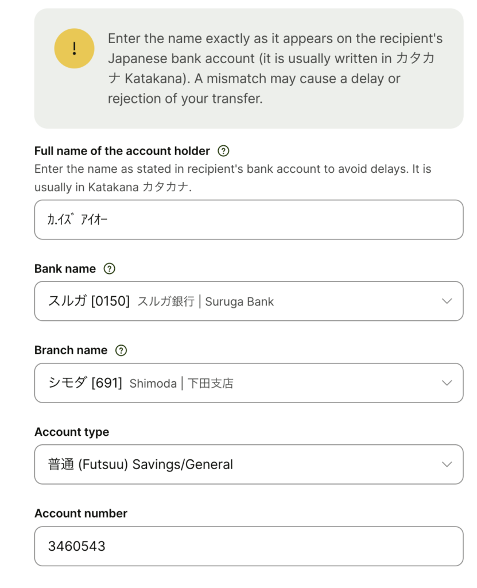
Task: Click the chevron arrow in Branch name field
Action: click(x=447, y=383)
